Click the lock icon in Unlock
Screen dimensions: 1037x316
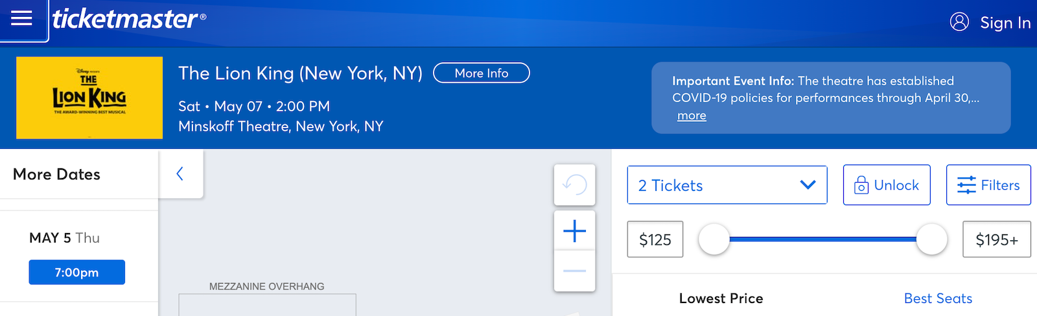[x=861, y=185]
